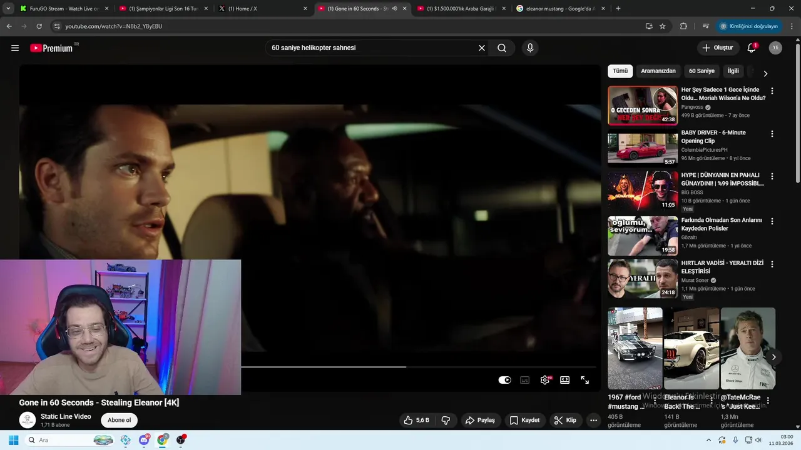Switch to FuruGO Stream tab
The image size is (801, 450).
tap(64, 9)
